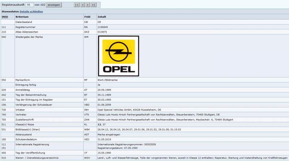Click the Kriterium column header
289x161 pixels.
coord(22,17)
